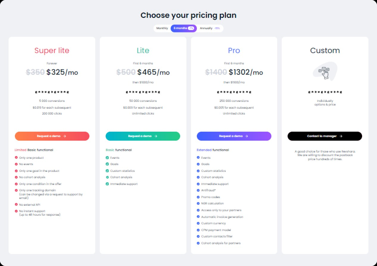Click the red check icon beside No external API
The height and width of the screenshot is (266, 377).
point(16,205)
